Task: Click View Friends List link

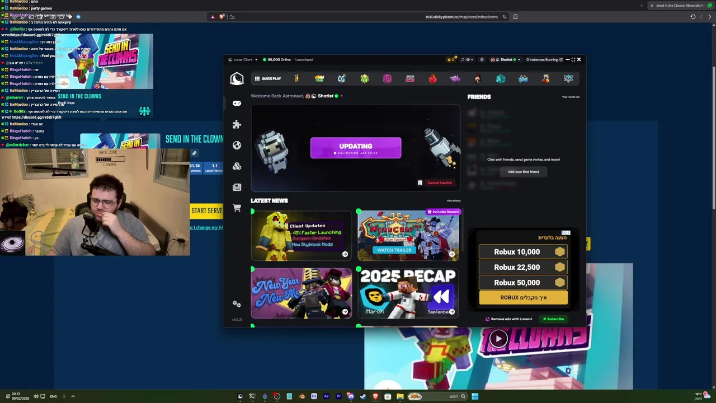Action: pos(571,97)
